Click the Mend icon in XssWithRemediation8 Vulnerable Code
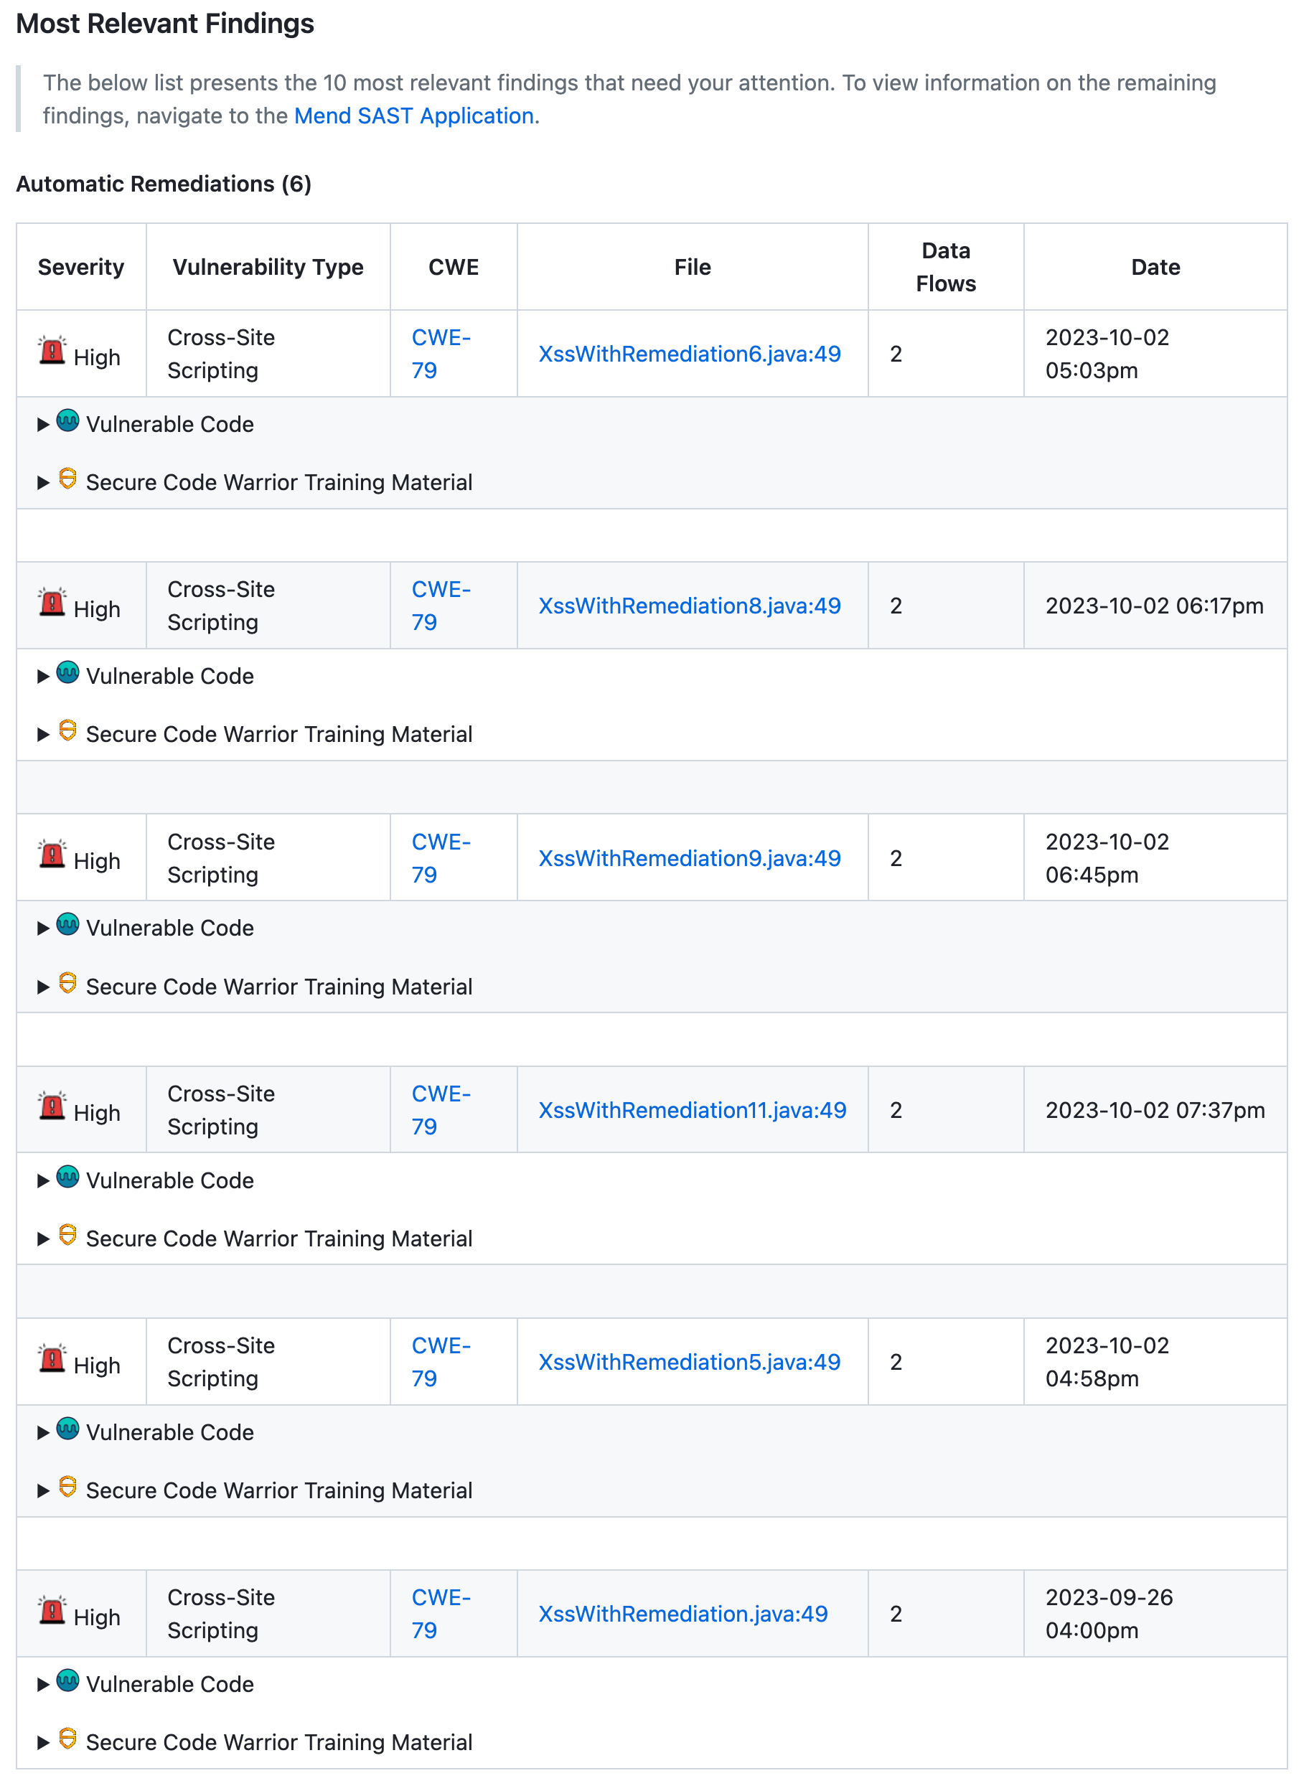 (x=68, y=672)
